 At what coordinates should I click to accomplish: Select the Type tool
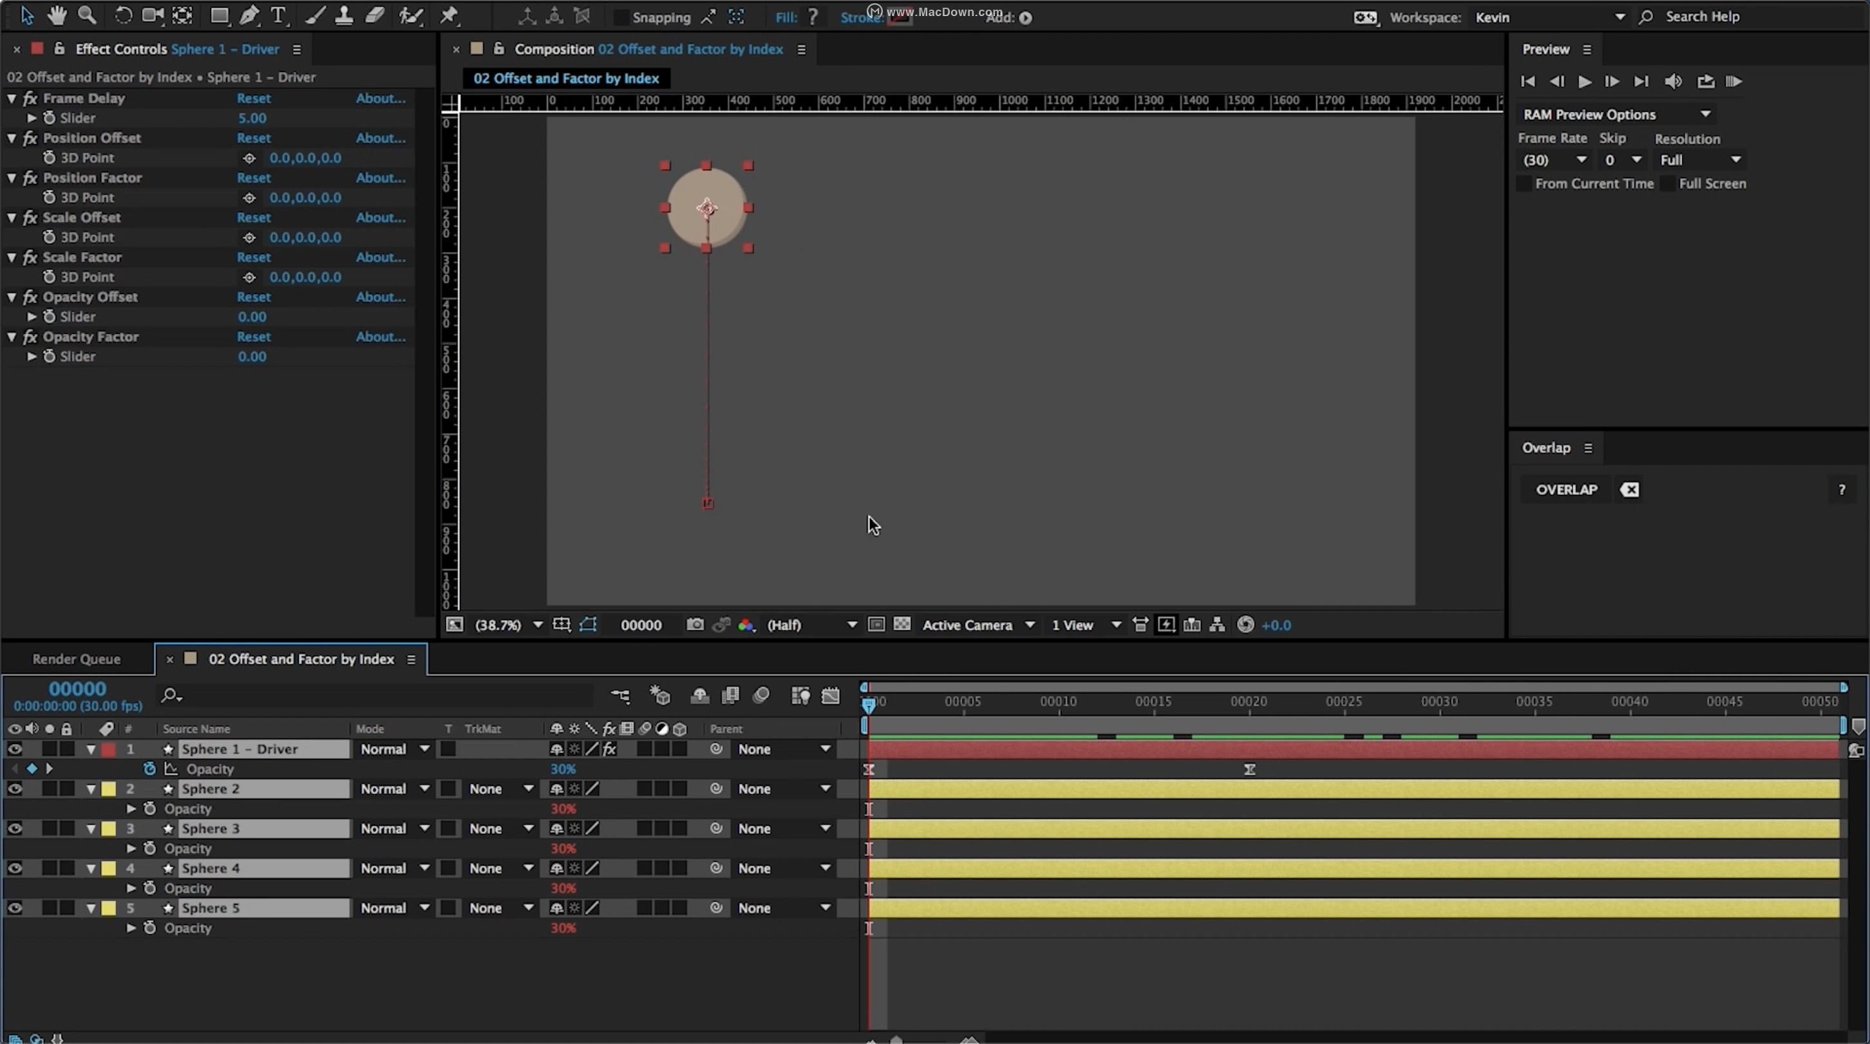click(x=278, y=16)
